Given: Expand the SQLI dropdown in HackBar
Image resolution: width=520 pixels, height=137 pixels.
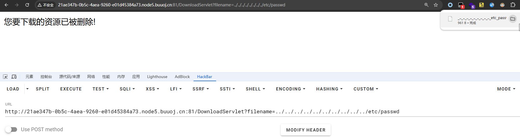Looking at the screenshot, I should click(x=127, y=89).
